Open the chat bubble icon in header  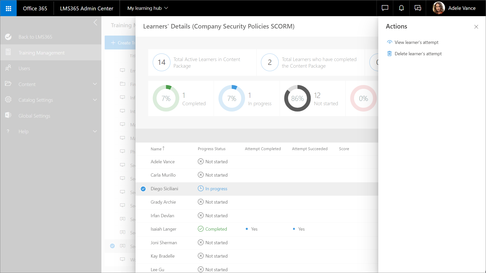[385, 8]
